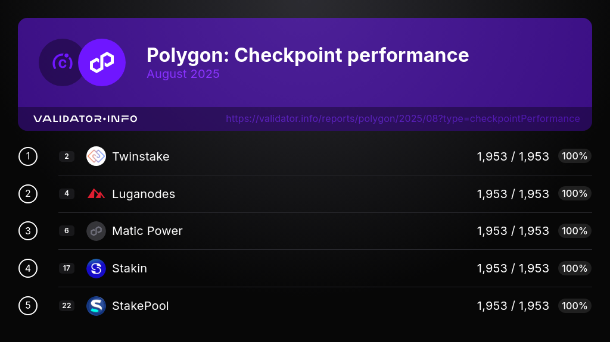Click the 100% badge in Twinstake row
Viewport: 610px width, 342px height.
574,156
